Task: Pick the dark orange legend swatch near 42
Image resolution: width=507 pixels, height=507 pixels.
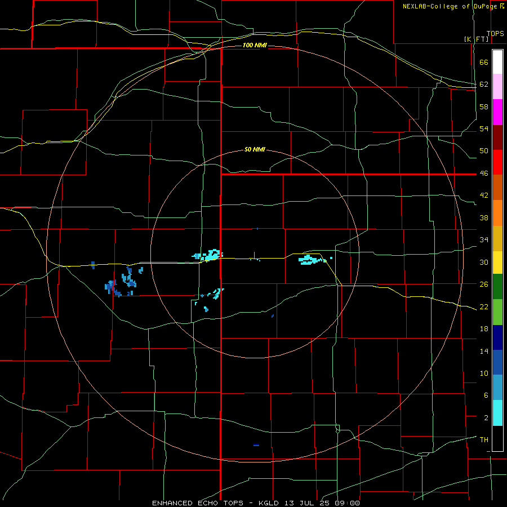Action: point(497,187)
